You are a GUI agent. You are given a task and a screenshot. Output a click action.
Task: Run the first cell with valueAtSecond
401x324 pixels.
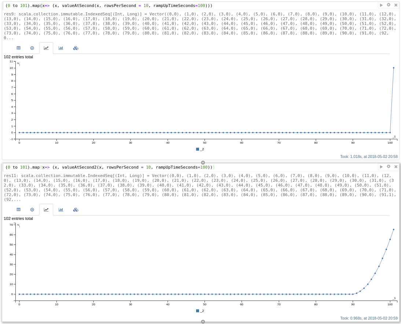(381, 5)
